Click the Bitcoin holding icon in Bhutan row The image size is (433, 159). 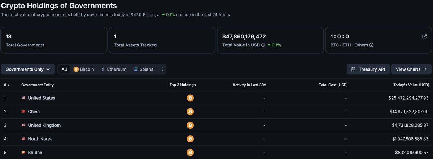coord(190,153)
